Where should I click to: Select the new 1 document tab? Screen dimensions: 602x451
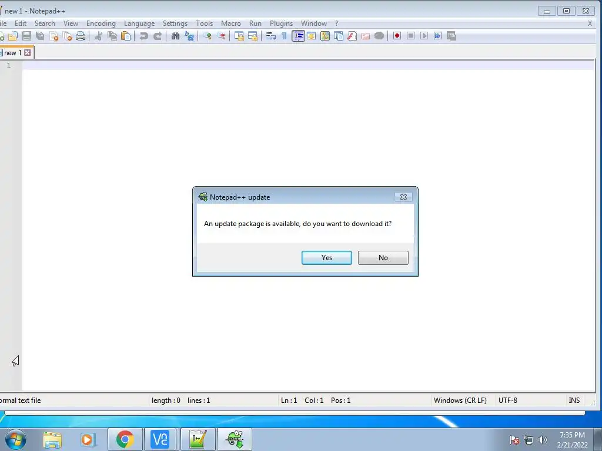12,53
